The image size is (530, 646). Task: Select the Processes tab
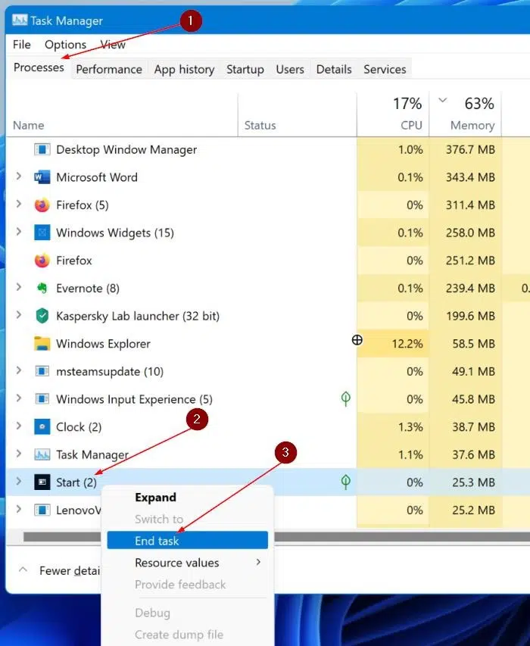[x=39, y=67]
